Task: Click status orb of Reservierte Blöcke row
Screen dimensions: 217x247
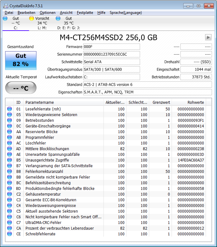Action: point(9,132)
